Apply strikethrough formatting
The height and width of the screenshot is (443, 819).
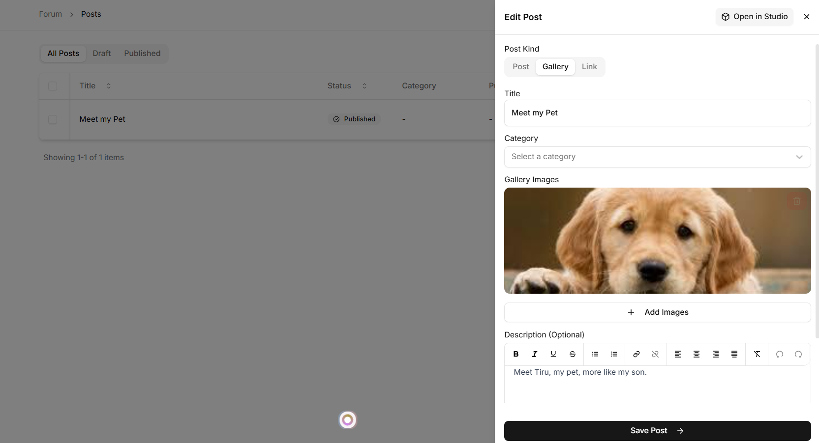pyautogui.click(x=573, y=354)
